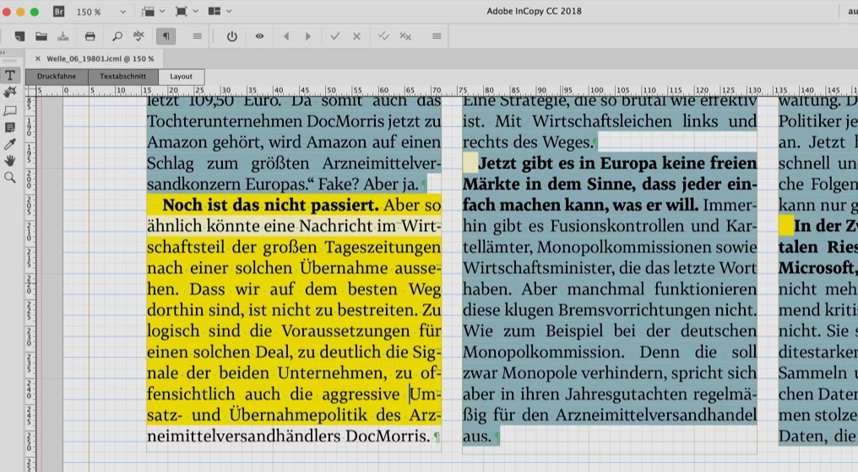The image size is (858, 472).
Task: Run the spell check (abc) icon
Action: click(x=138, y=36)
